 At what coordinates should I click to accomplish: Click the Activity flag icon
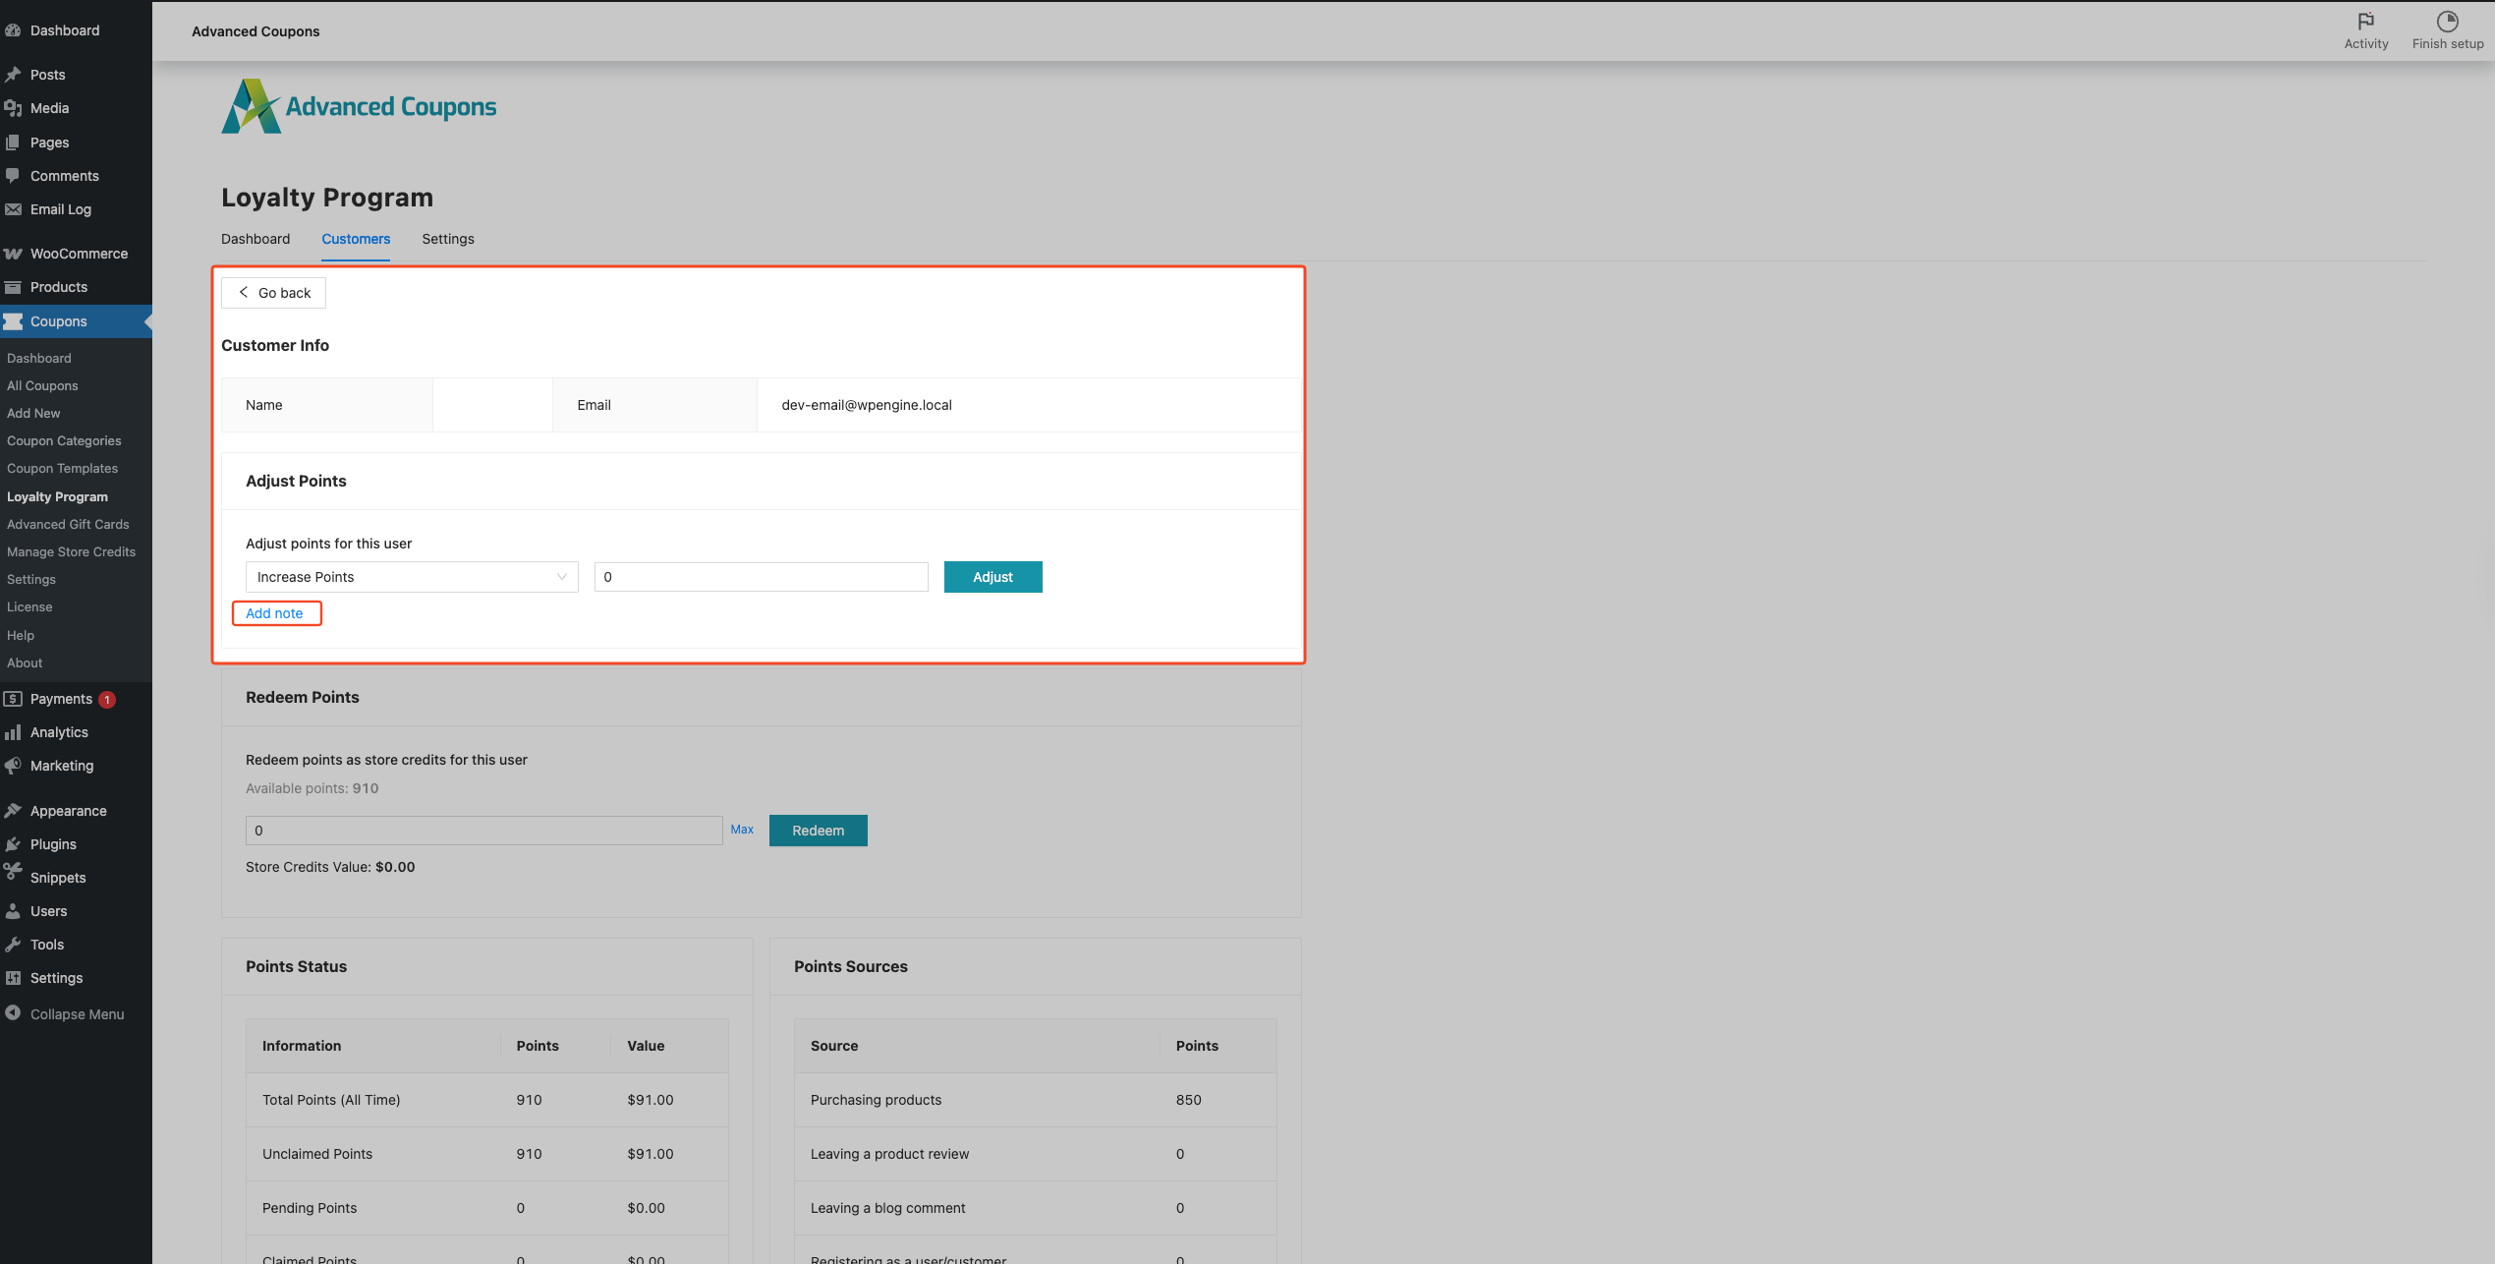coord(2365,22)
